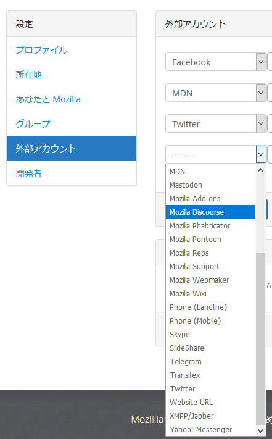Open the プロファイル settings link
This screenshot has width=272, height=439.
click(42, 50)
